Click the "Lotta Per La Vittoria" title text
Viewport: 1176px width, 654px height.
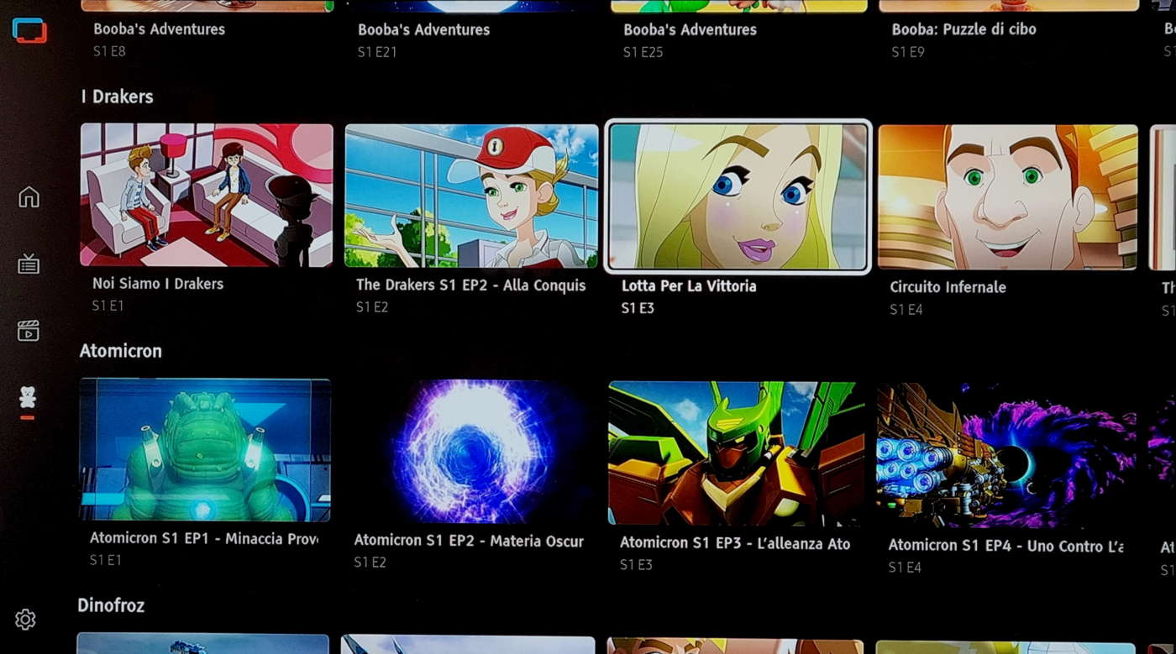point(689,286)
